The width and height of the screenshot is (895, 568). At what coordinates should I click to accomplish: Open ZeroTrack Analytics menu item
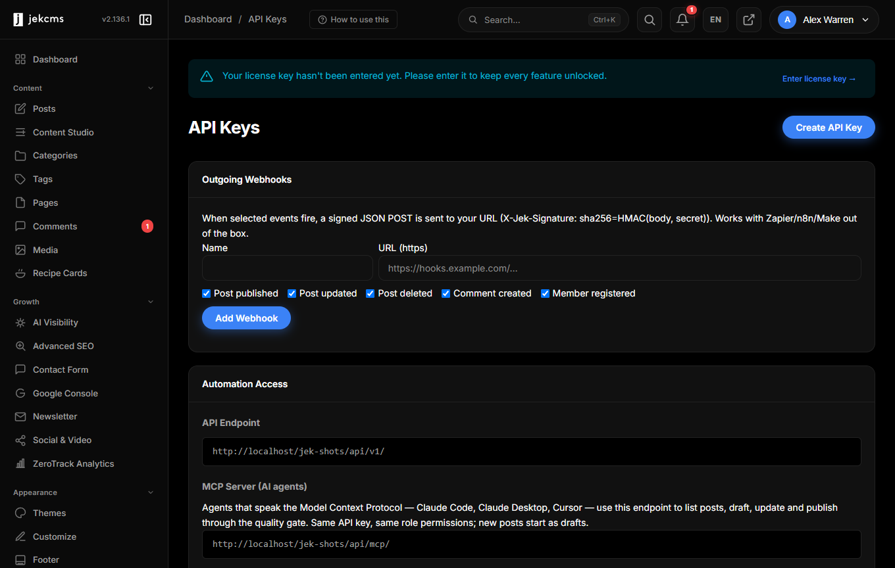click(x=84, y=463)
